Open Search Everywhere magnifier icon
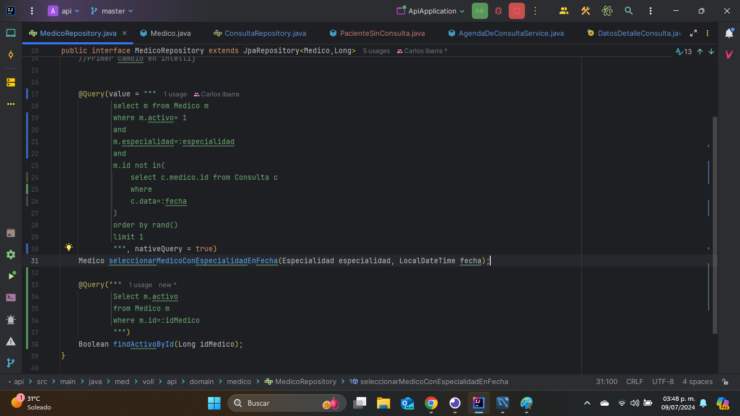This screenshot has height=416, width=740. (628, 11)
